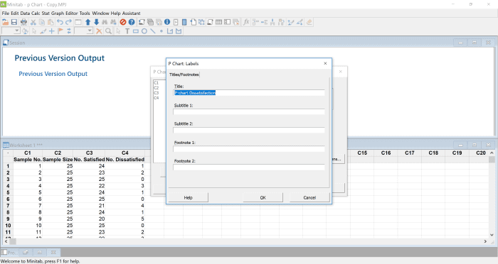Click the Open Project folder icon
498x264 pixels.
click(6, 22)
